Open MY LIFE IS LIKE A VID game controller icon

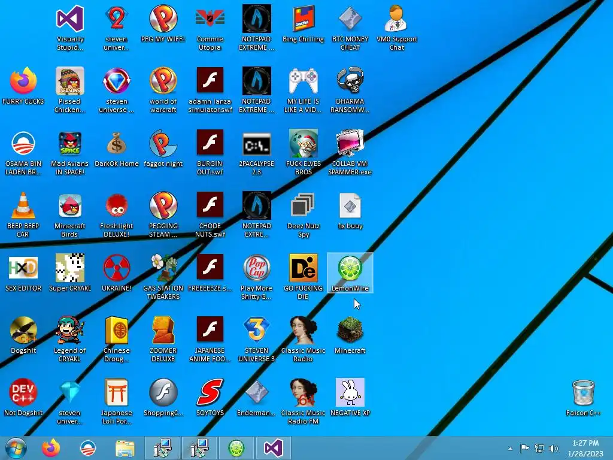coord(303,90)
